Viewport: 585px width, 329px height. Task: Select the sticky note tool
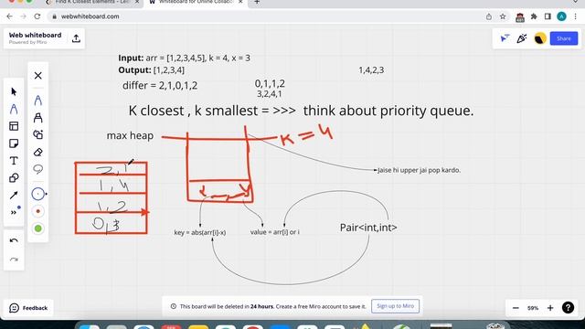coord(14,143)
